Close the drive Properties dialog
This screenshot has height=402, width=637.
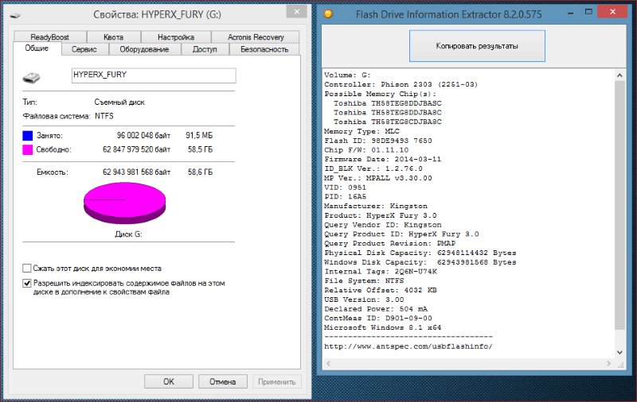(x=296, y=12)
